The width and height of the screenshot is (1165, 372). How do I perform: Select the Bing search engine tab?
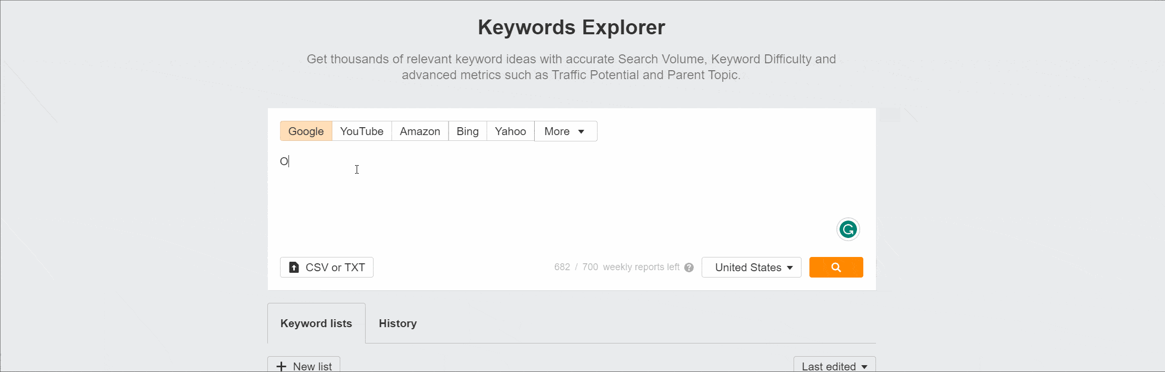click(468, 131)
